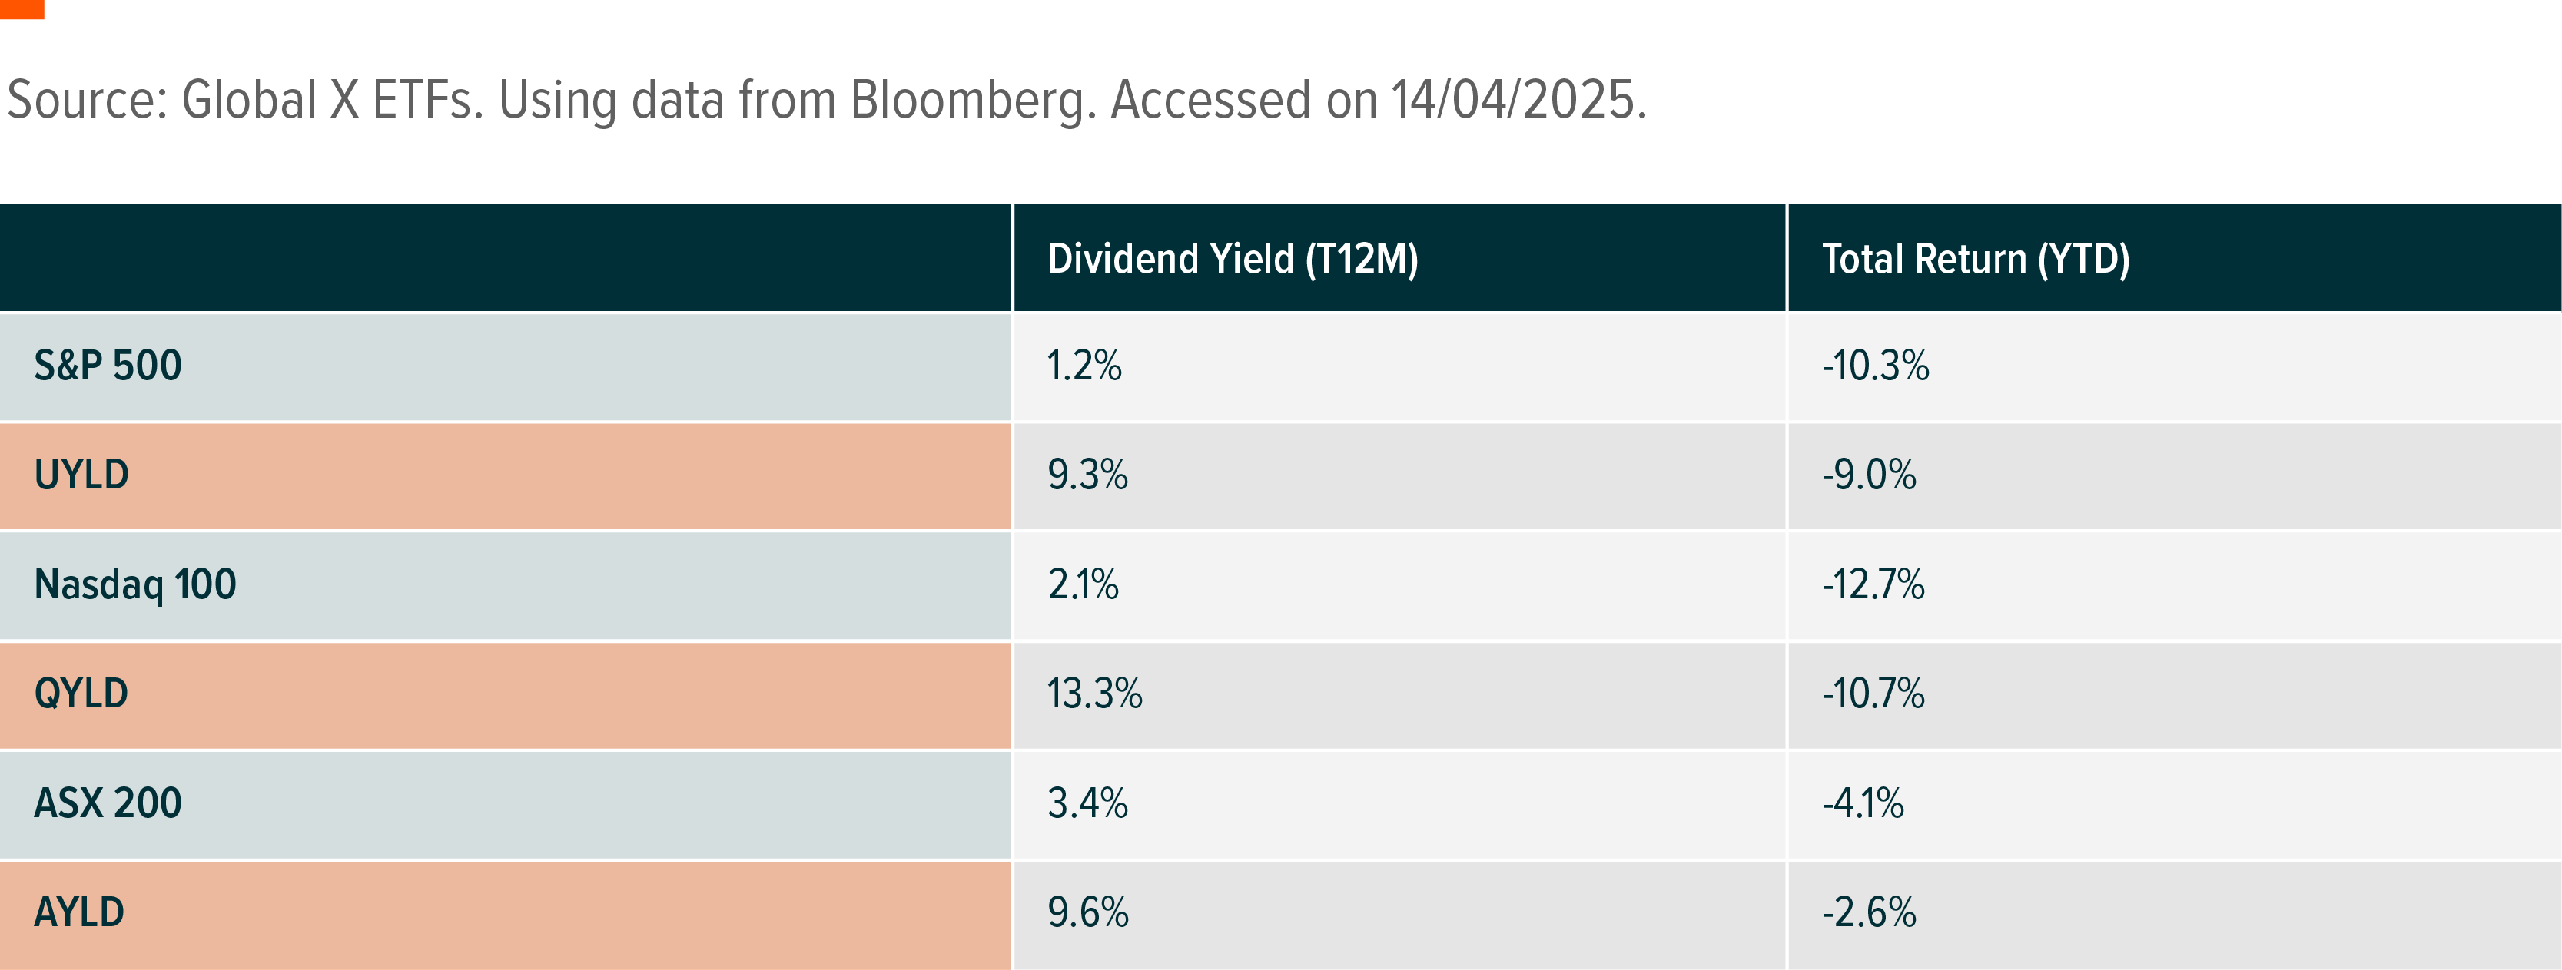Click UYLD's 9.3% dividend yield value
This screenshot has height=970, width=2562.
[1087, 475]
